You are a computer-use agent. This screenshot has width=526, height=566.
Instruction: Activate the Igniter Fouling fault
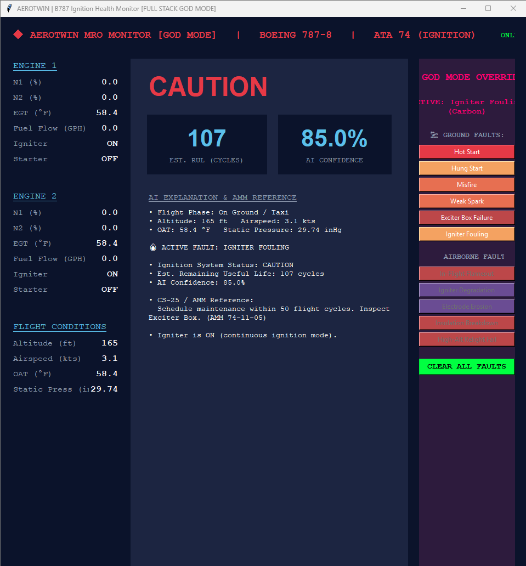click(x=466, y=234)
